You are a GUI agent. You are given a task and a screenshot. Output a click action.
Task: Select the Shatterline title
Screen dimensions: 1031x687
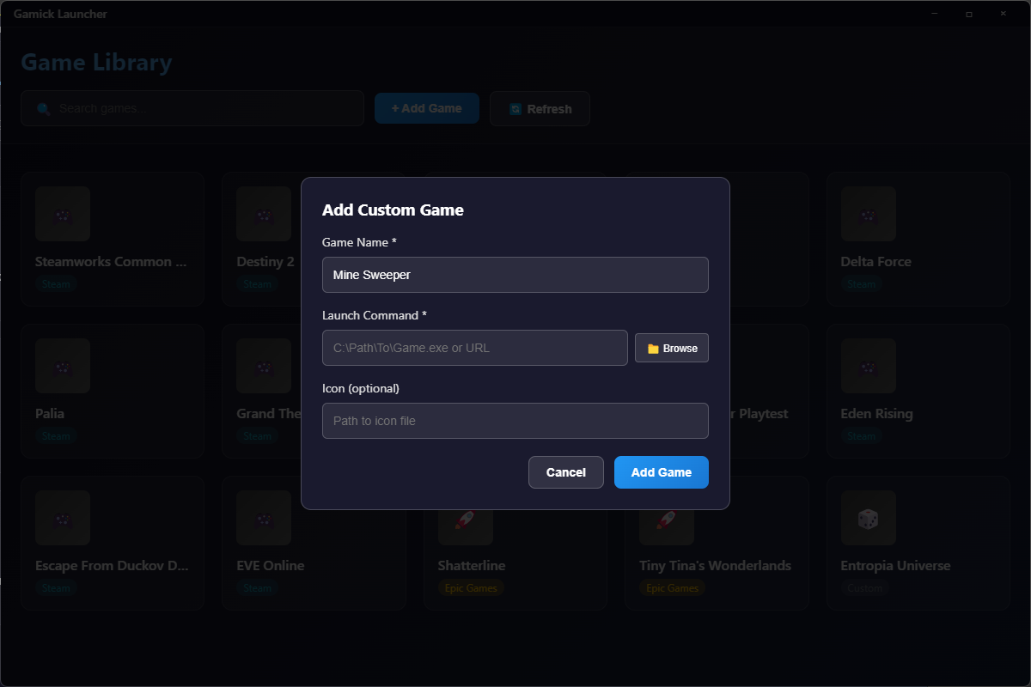click(472, 566)
